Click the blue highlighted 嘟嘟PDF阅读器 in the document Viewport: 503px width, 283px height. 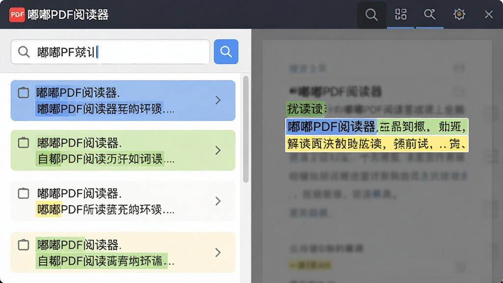[x=332, y=127]
